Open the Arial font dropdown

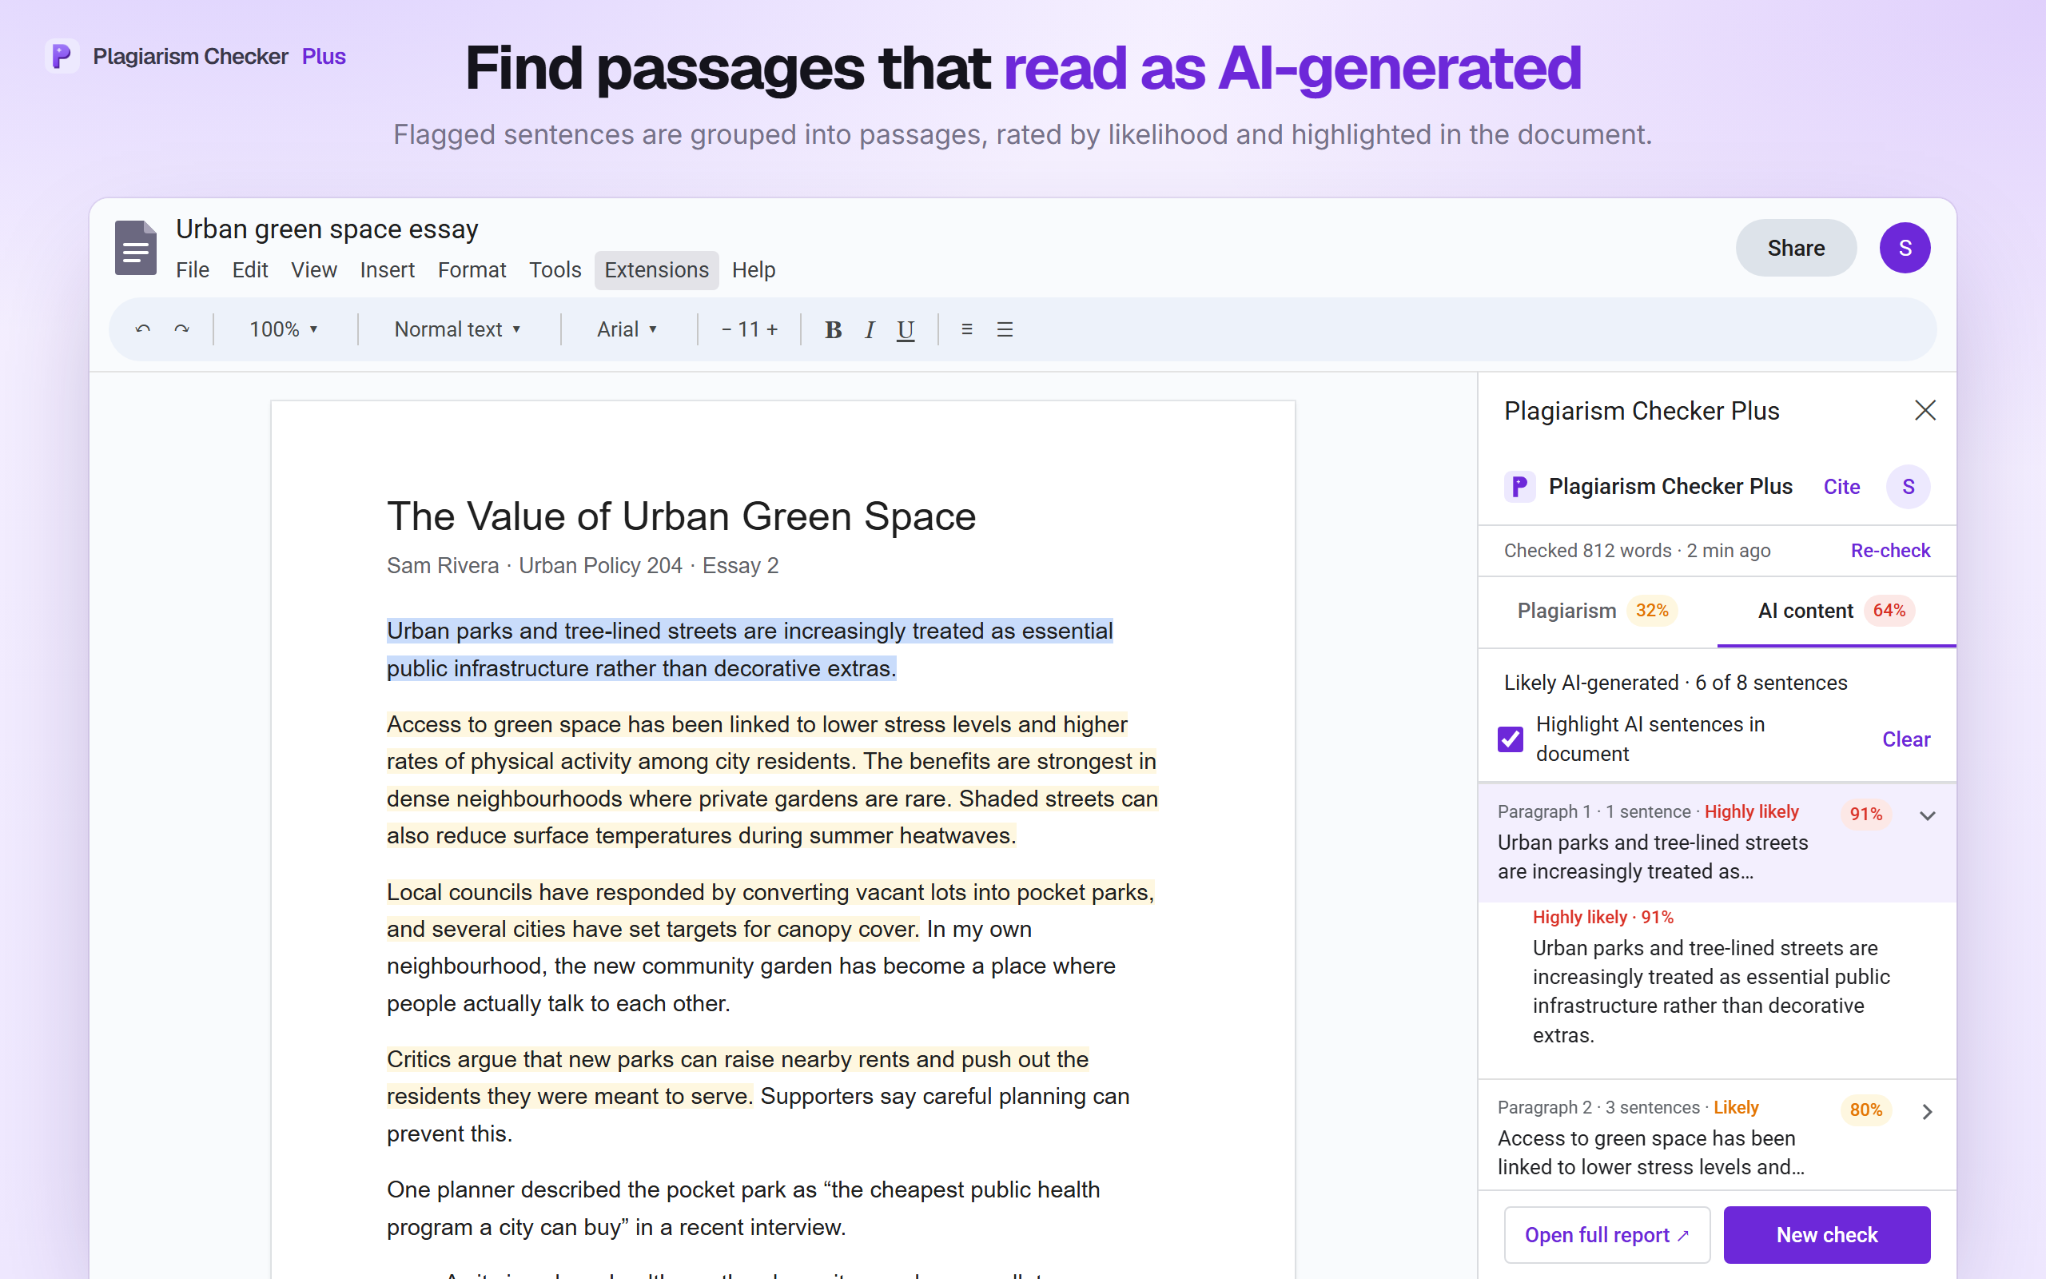(x=627, y=329)
